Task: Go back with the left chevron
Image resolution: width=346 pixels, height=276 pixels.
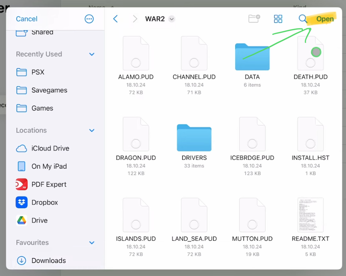Action: tap(116, 19)
